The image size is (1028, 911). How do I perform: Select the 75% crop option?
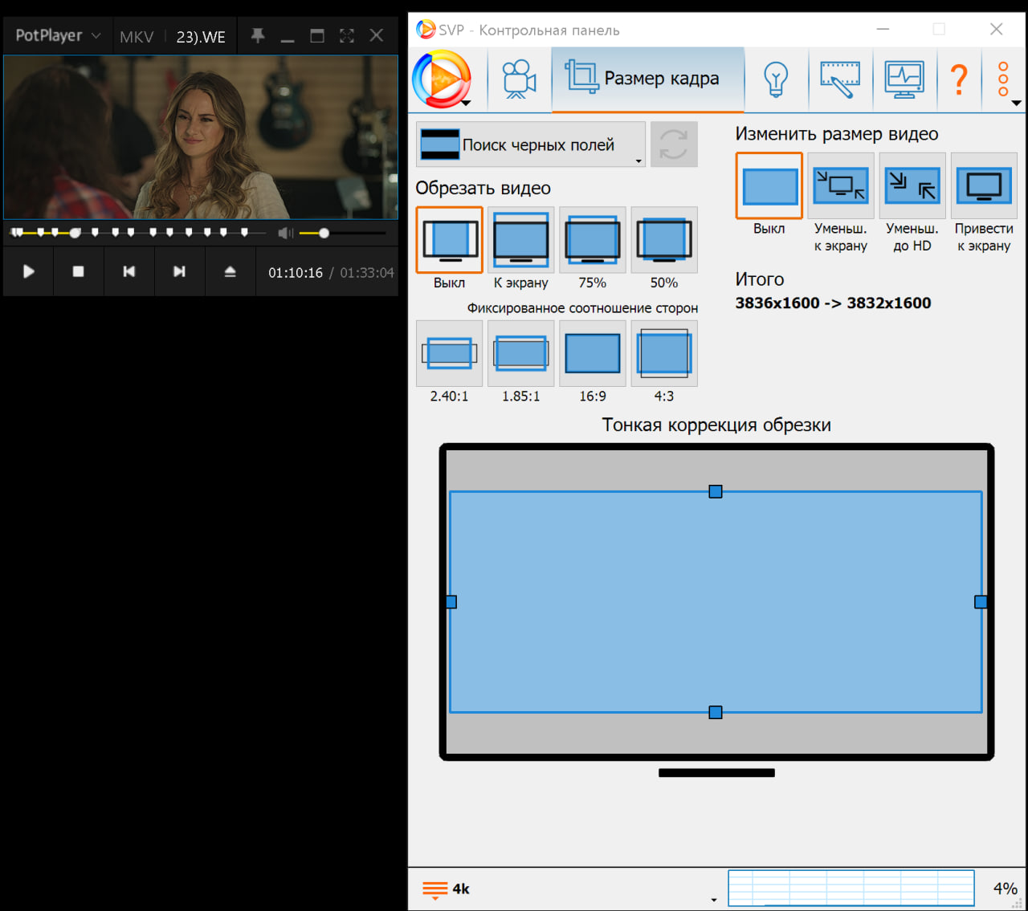click(592, 241)
